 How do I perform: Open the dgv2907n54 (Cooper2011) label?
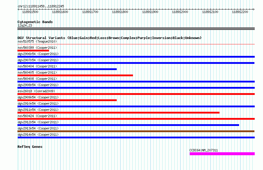point(38,60)
